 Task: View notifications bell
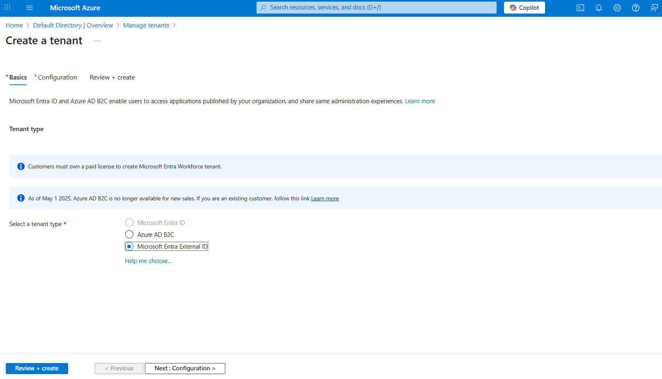[599, 8]
